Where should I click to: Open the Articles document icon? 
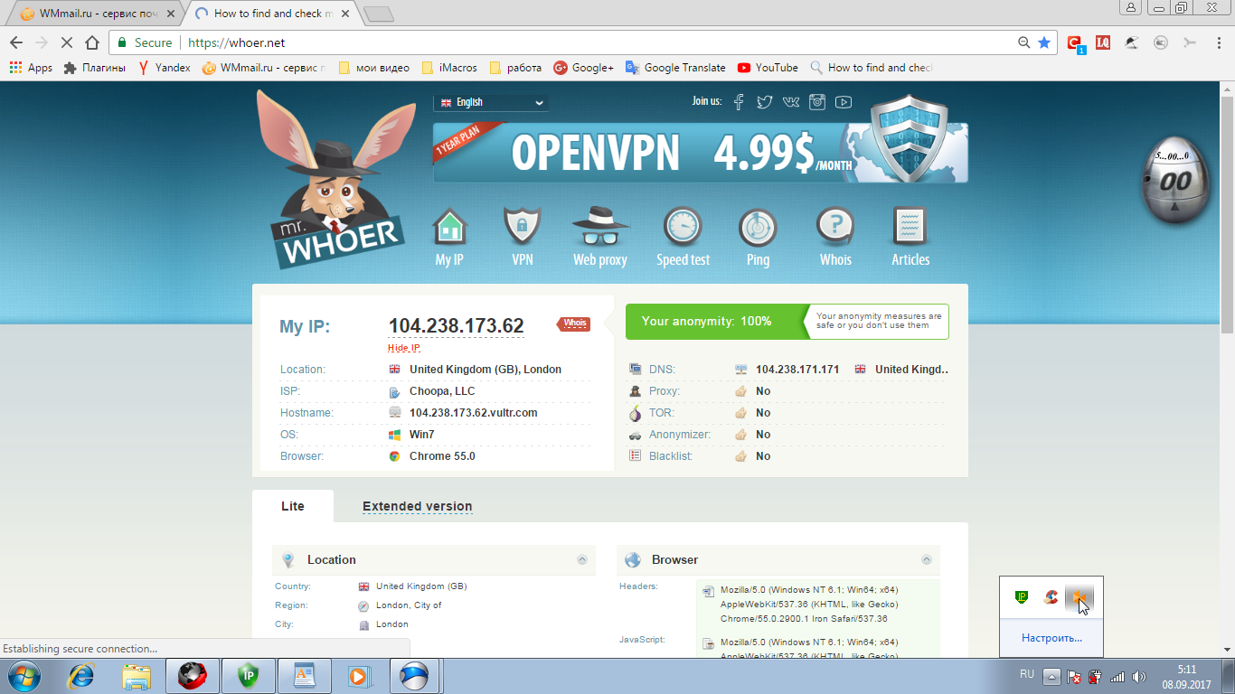pos(910,228)
